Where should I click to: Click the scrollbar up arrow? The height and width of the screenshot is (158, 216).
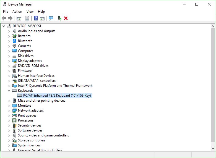pyautogui.click(x=213, y=26)
